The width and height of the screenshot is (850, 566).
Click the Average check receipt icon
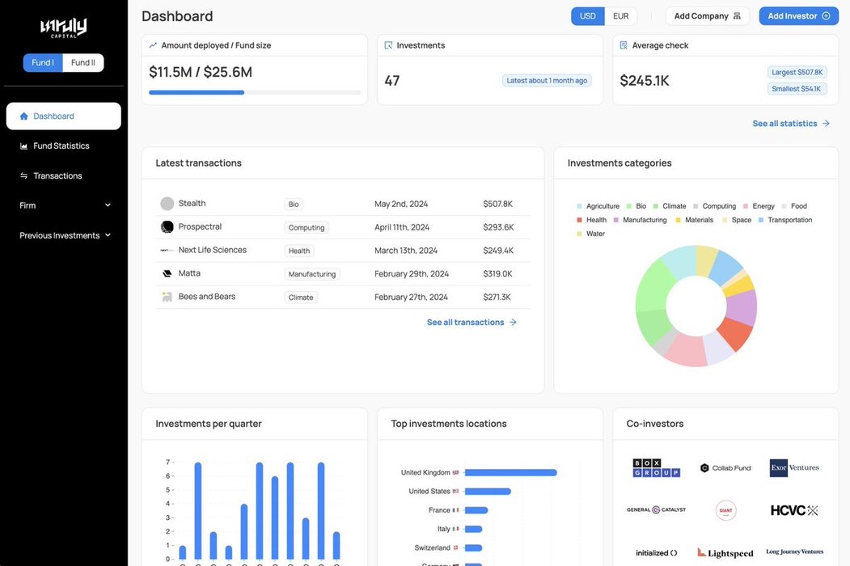(x=624, y=45)
